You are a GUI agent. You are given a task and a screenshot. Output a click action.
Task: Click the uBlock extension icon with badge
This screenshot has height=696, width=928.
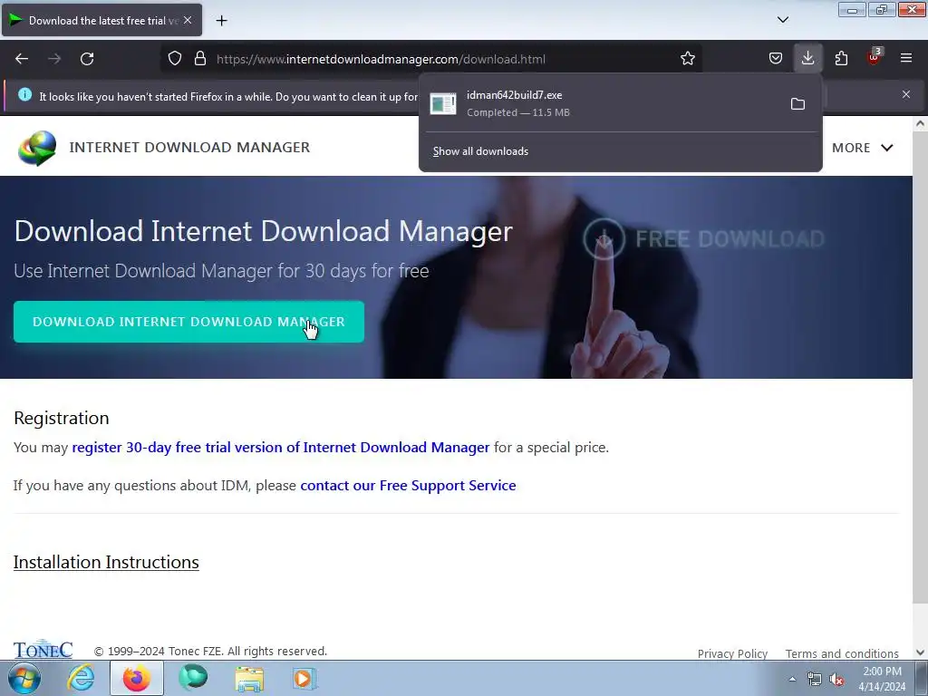pos(874,57)
